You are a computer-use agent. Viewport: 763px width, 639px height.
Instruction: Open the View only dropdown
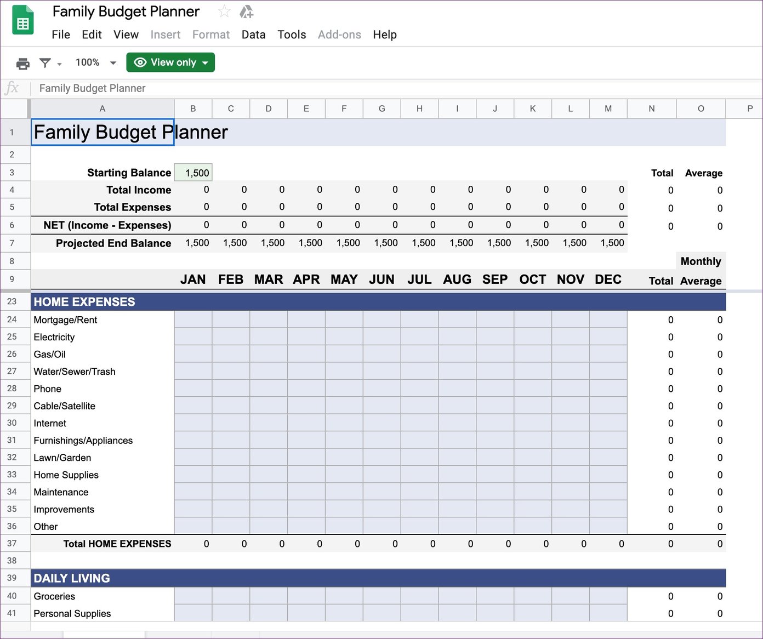pyautogui.click(x=170, y=62)
